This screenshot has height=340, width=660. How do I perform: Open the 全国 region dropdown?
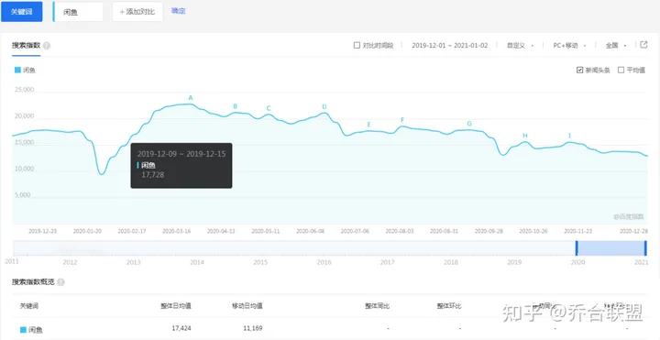616,46
